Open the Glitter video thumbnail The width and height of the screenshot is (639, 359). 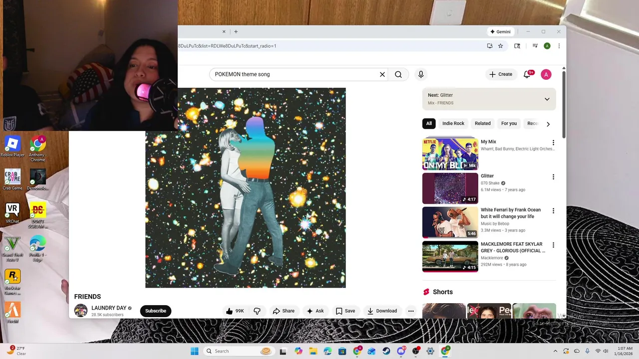[x=450, y=188]
